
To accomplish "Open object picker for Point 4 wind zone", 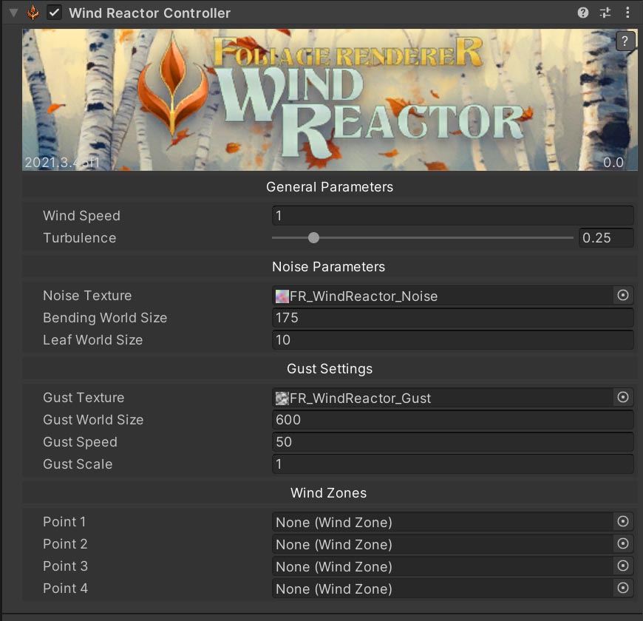I will tap(623, 588).
